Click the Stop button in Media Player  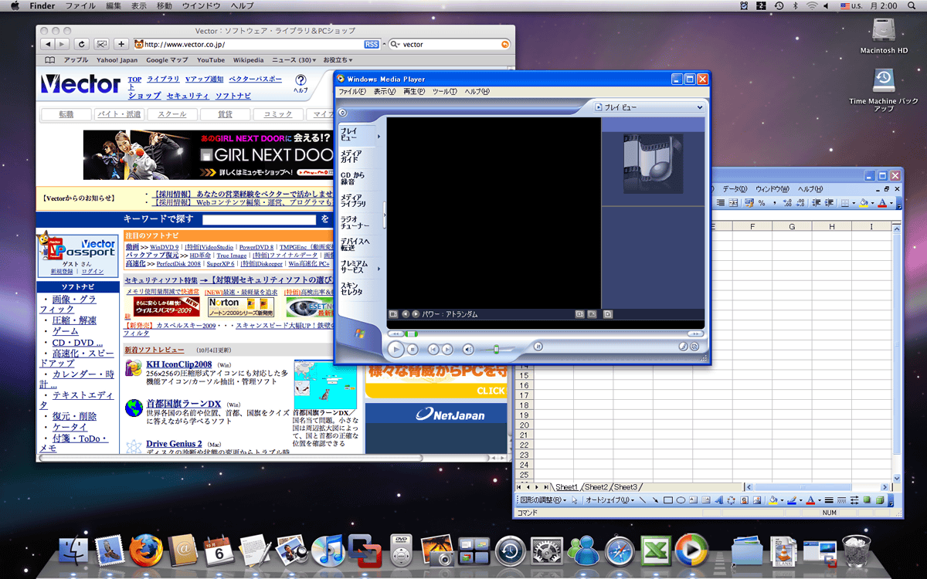[x=413, y=349]
